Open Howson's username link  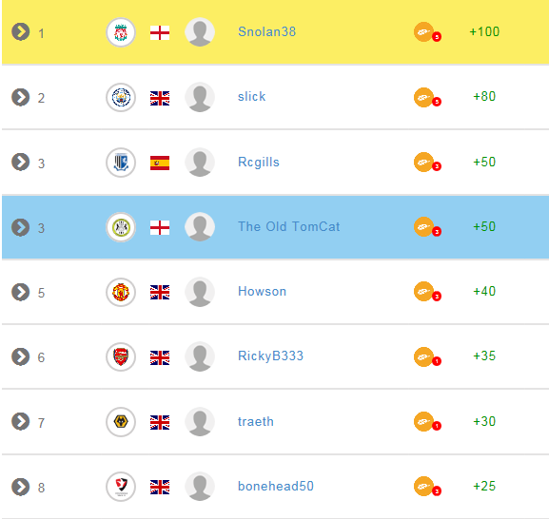(263, 291)
